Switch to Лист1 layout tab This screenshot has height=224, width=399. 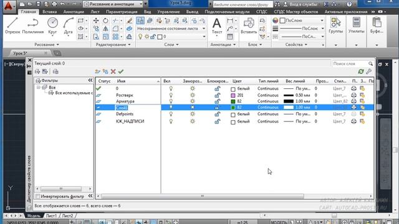tap(51, 216)
